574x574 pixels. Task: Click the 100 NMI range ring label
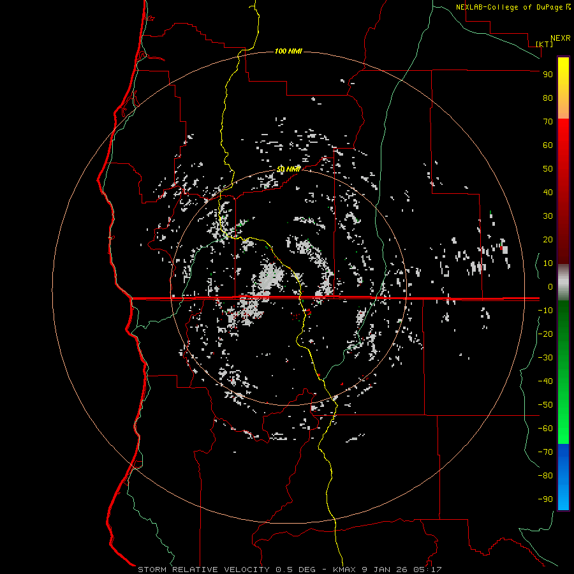click(288, 51)
